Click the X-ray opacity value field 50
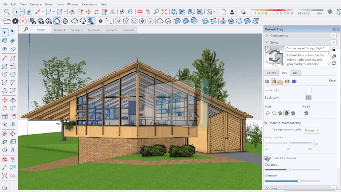Image resolution: width=341 pixels, height=192 pixels. coord(317,144)
